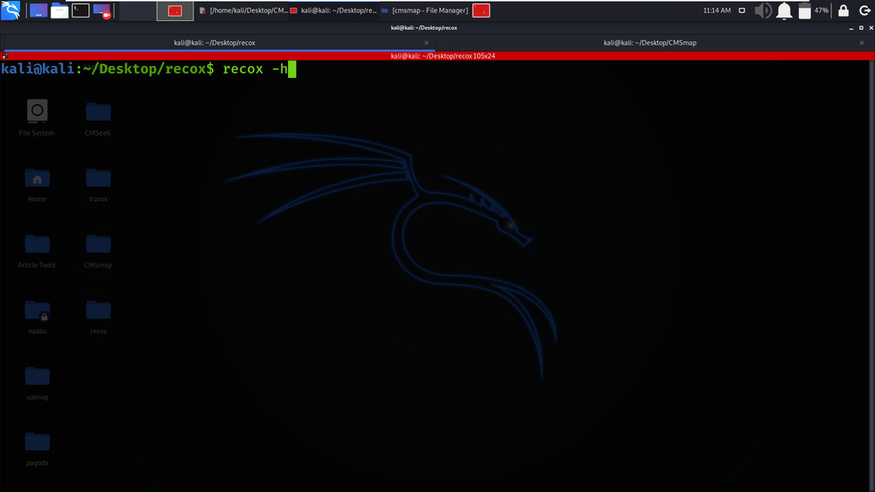The width and height of the screenshot is (875, 492).
Task: Click the red terminal title bar recox 105x24
Action: click(443, 56)
